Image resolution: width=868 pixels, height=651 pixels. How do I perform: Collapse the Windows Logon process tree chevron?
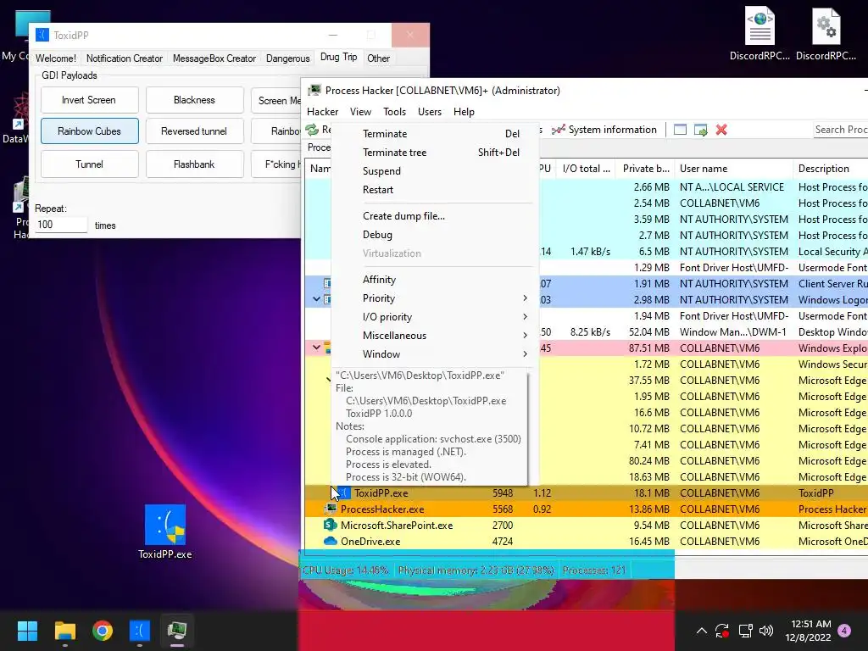pos(316,299)
